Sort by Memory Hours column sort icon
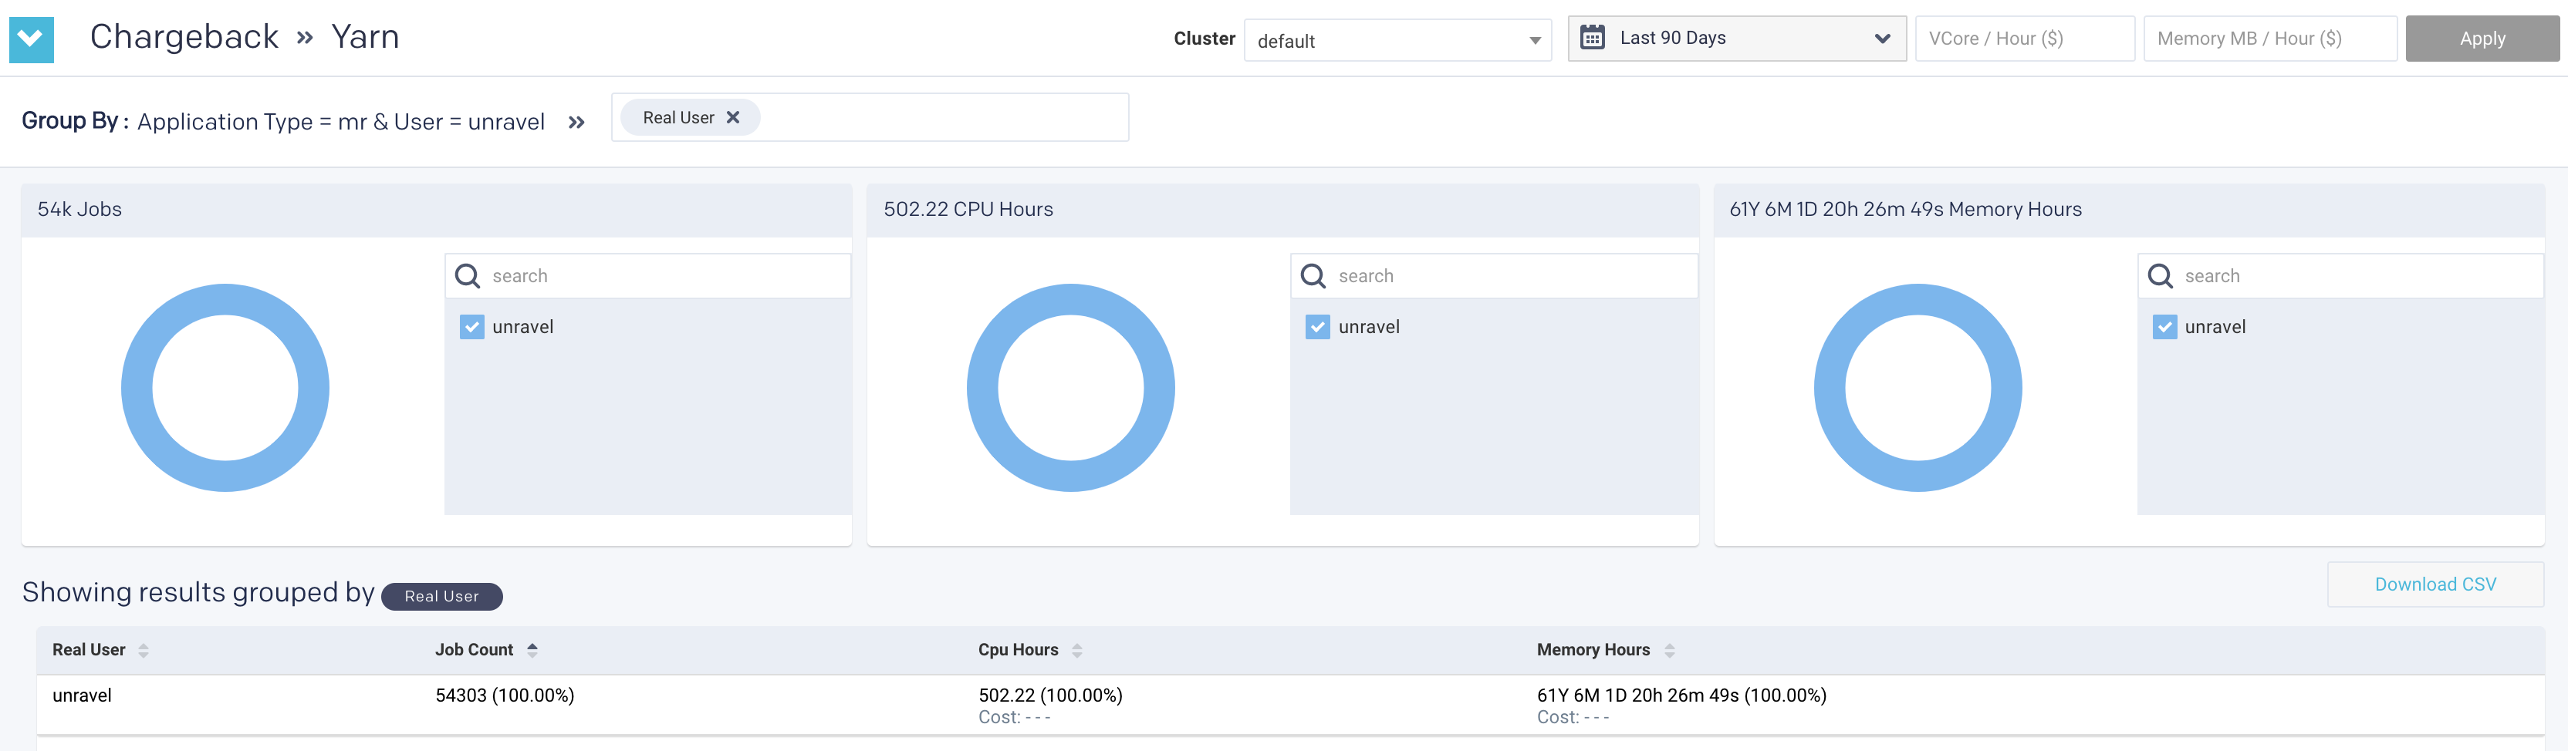 pyautogui.click(x=1670, y=651)
